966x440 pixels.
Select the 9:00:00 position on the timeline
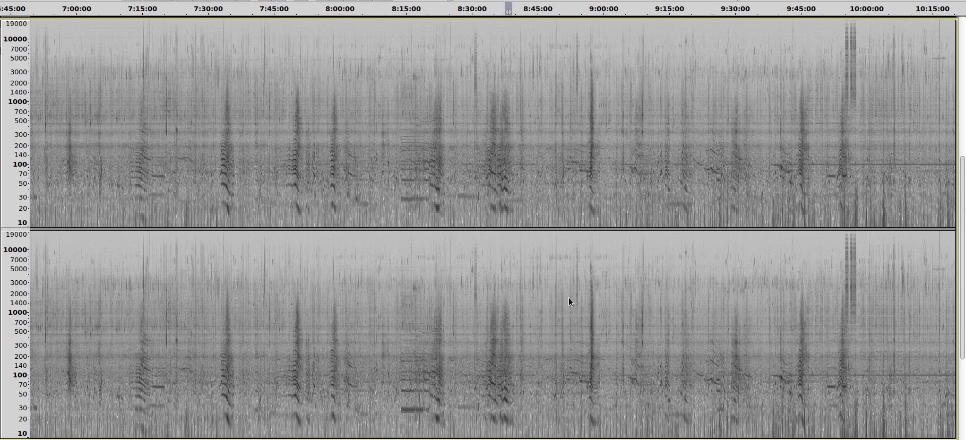pyautogui.click(x=603, y=8)
